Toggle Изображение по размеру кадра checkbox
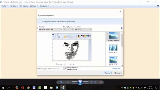Screen dimensions: 160x90 click(x=66, y=68)
